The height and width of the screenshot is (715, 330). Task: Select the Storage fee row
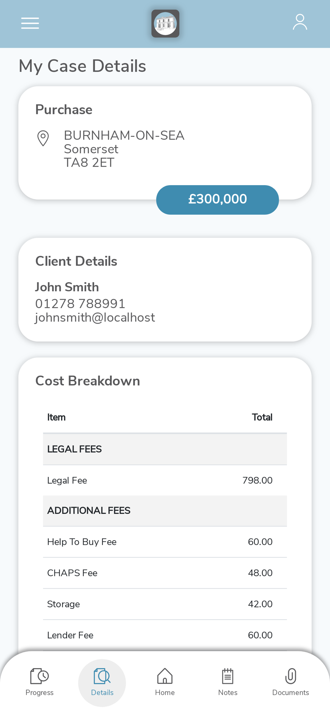click(165, 604)
